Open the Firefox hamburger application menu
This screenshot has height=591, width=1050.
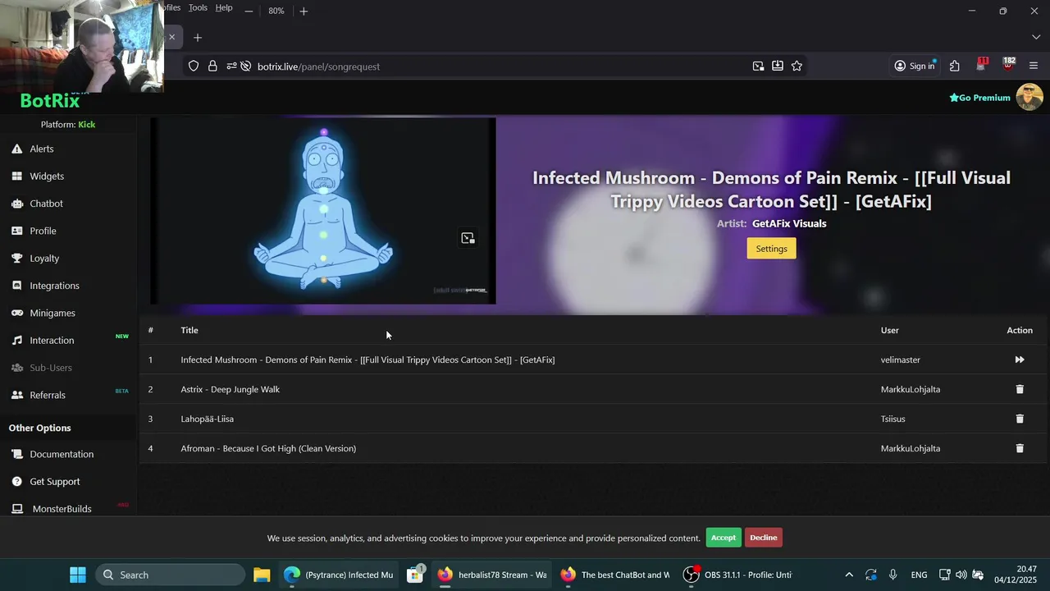(1034, 66)
